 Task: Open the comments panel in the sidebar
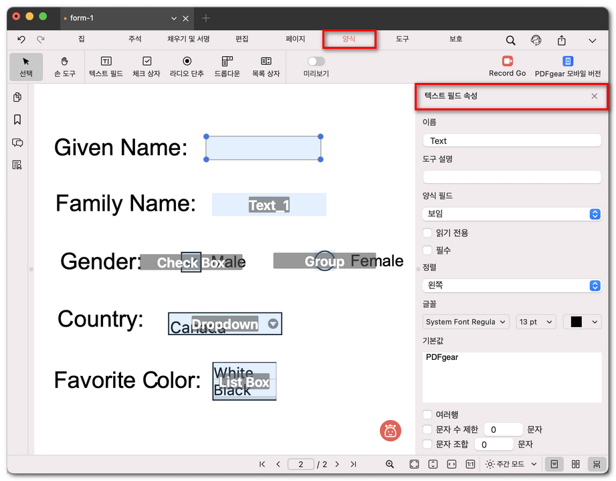point(17,142)
